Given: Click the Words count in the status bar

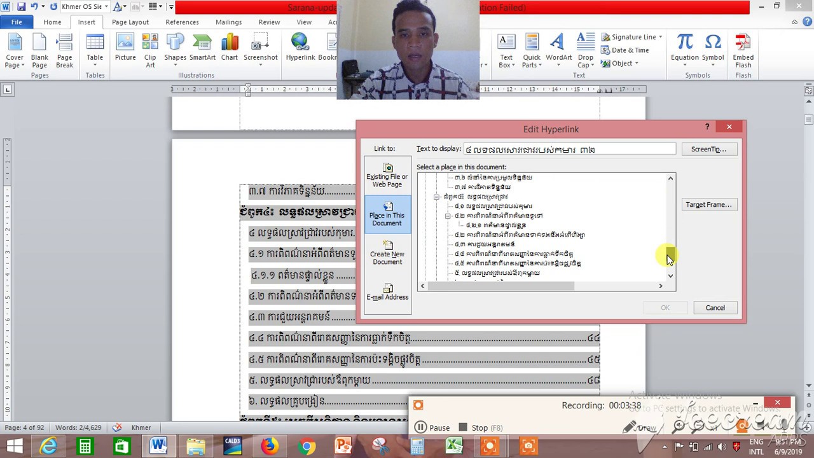Looking at the screenshot, I should pyautogui.click(x=78, y=427).
